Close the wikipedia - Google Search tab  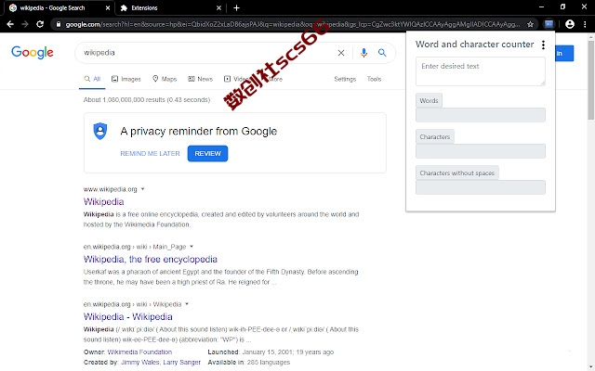click(108, 8)
